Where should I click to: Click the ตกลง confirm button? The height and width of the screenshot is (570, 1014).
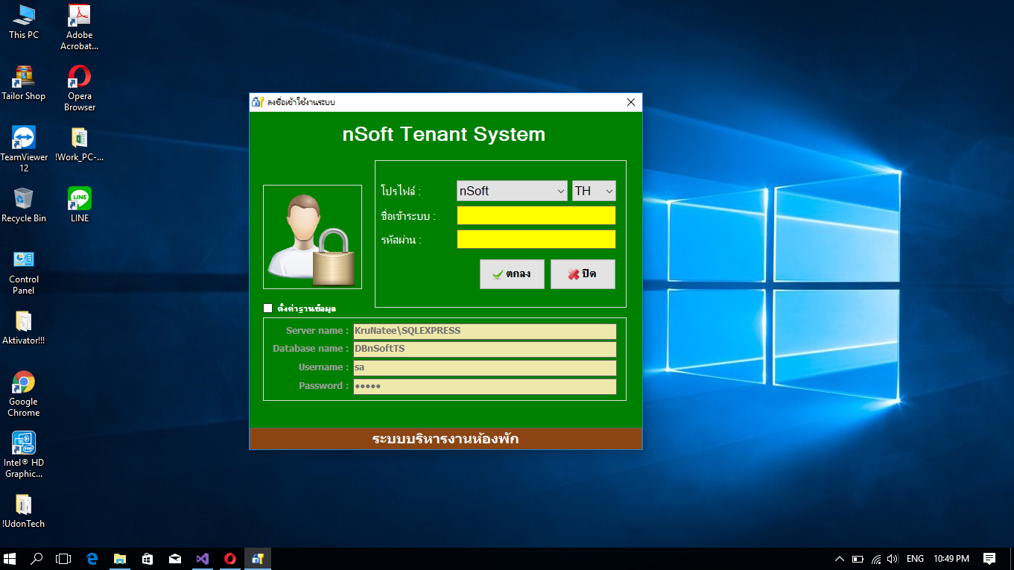click(x=512, y=274)
